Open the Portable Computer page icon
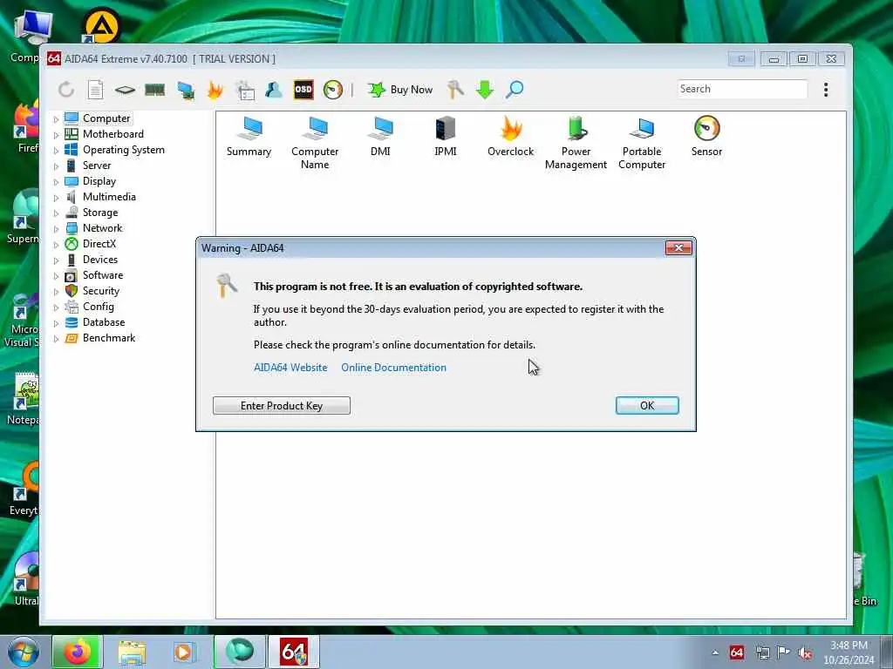This screenshot has height=669, width=893. [x=642, y=143]
